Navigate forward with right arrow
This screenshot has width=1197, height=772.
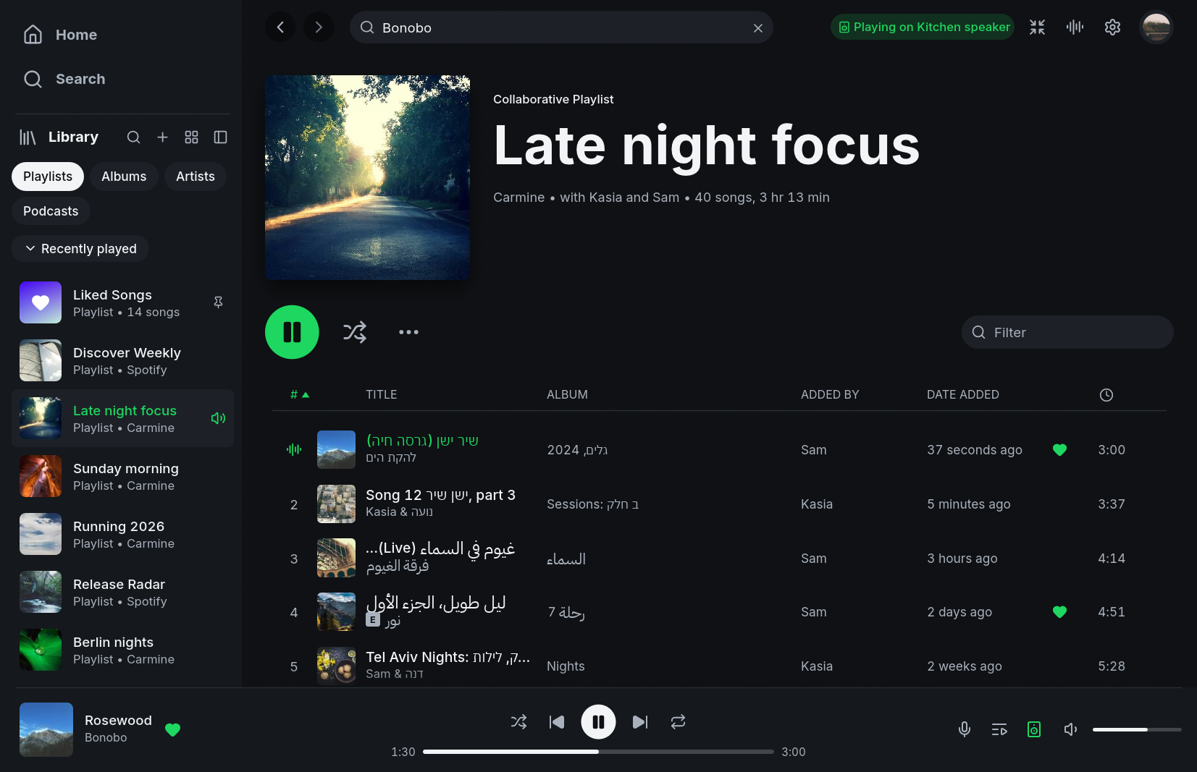pos(319,27)
